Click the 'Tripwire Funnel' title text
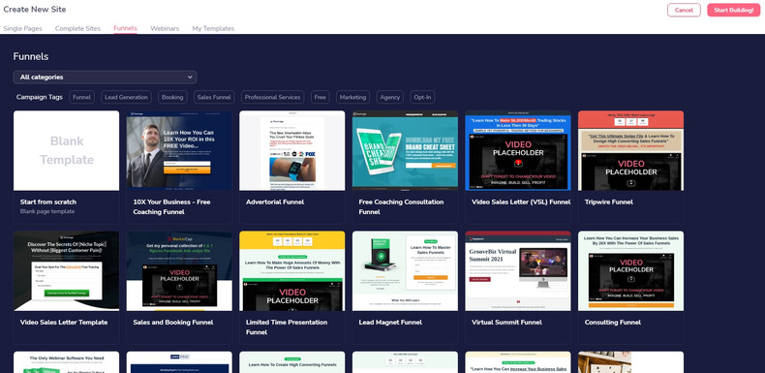The height and width of the screenshot is (373, 765). (609, 202)
